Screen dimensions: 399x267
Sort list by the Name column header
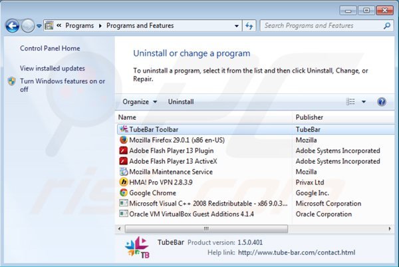click(204, 117)
